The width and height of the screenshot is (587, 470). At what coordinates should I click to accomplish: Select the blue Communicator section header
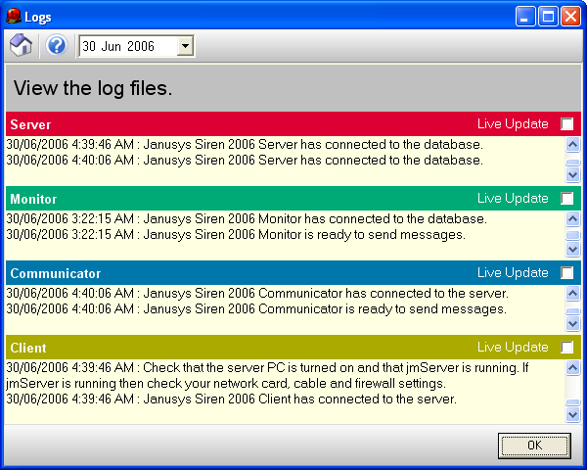pos(293,272)
